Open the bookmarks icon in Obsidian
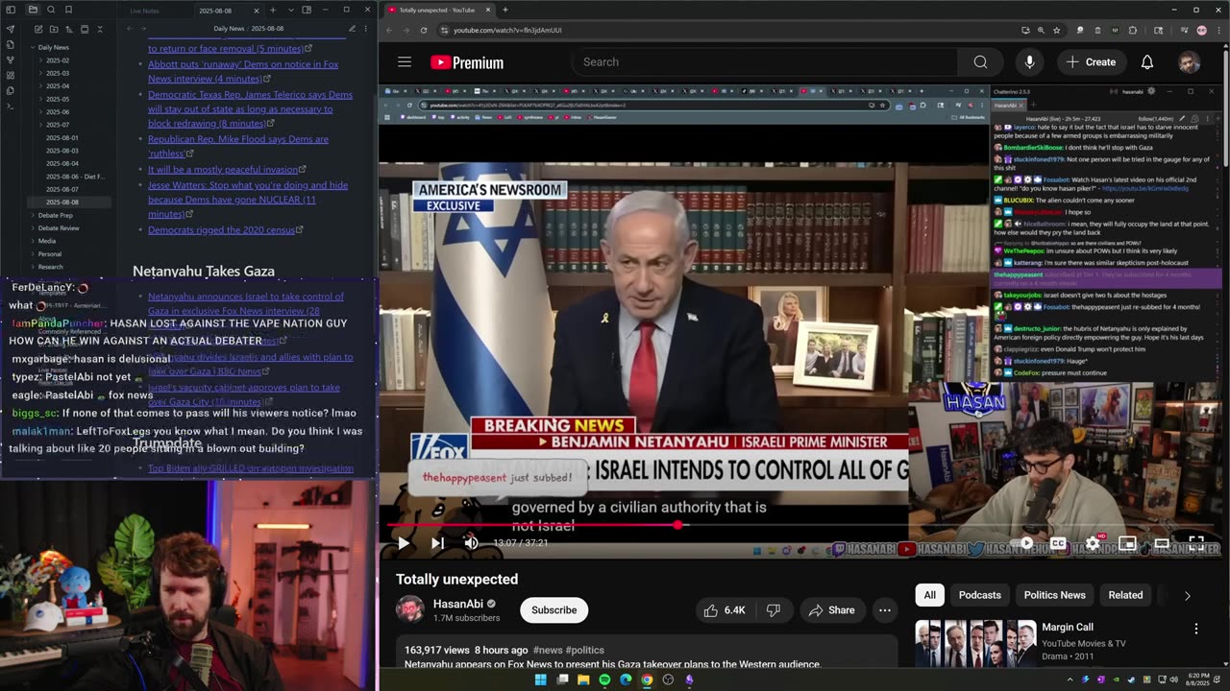Image resolution: width=1230 pixels, height=691 pixels. click(68, 10)
